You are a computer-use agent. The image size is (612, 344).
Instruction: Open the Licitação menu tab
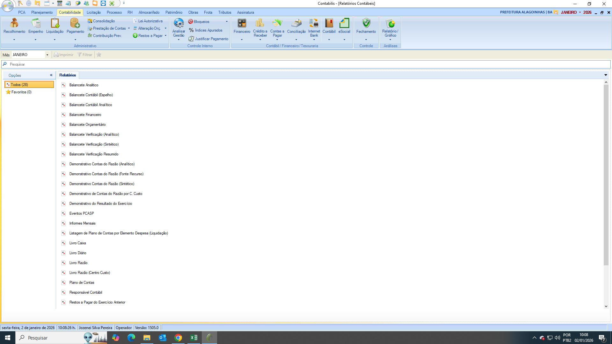tap(93, 12)
